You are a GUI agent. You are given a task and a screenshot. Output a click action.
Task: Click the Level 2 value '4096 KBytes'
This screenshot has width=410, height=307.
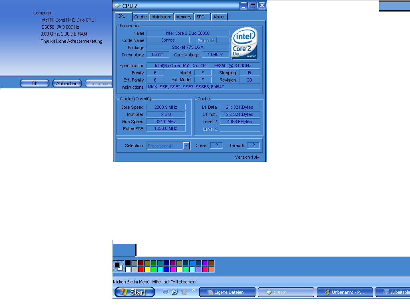click(x=240, y=122)
